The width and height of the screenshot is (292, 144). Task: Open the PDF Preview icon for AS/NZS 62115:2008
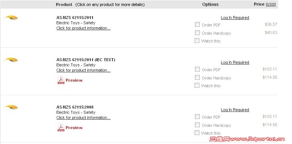coord(61,128)
